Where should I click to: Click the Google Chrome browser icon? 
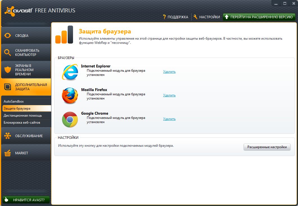(70, 119)
